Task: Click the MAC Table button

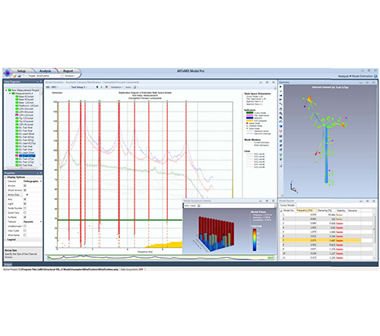Action: pyautogui.click(x=190, y=206)
